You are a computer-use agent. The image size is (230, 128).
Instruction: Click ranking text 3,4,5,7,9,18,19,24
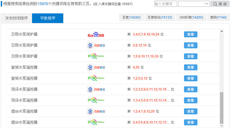tap(146, 34)
